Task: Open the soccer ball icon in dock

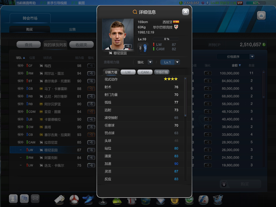Action: pyautogui.click(x=74, y=199)
